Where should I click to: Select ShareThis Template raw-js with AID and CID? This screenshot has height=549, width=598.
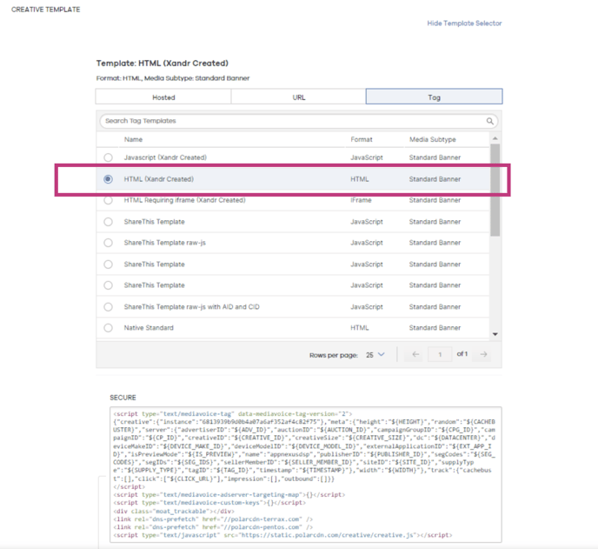pyautogui.click(x=109, y=307)
